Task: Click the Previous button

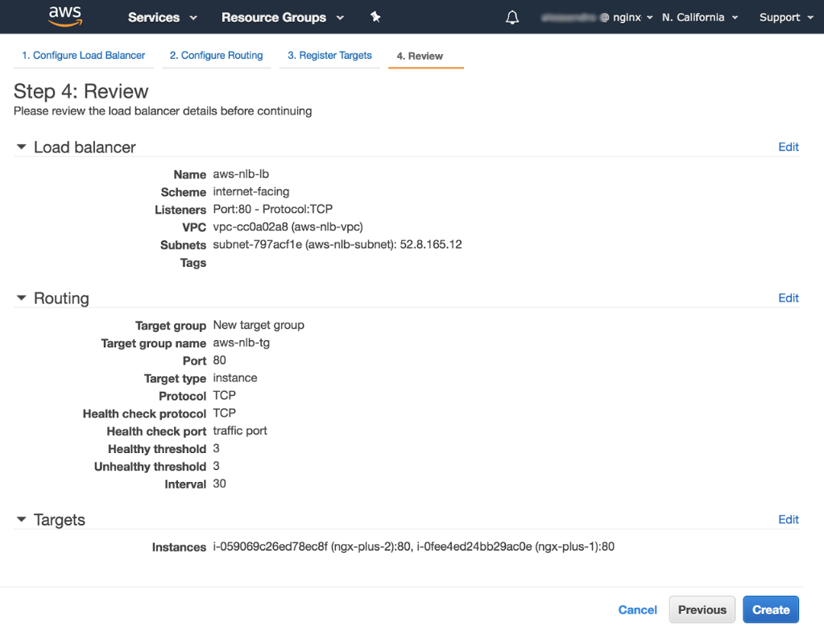Action: point(702,609)
